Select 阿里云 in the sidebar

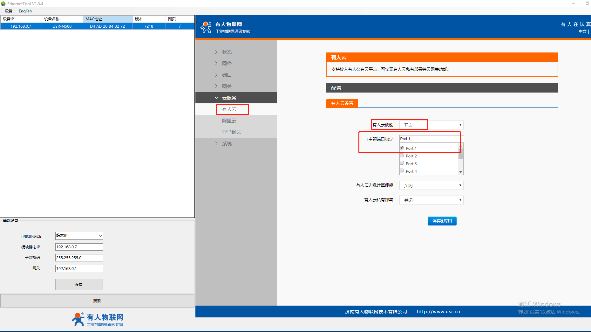tap(229, 121)
